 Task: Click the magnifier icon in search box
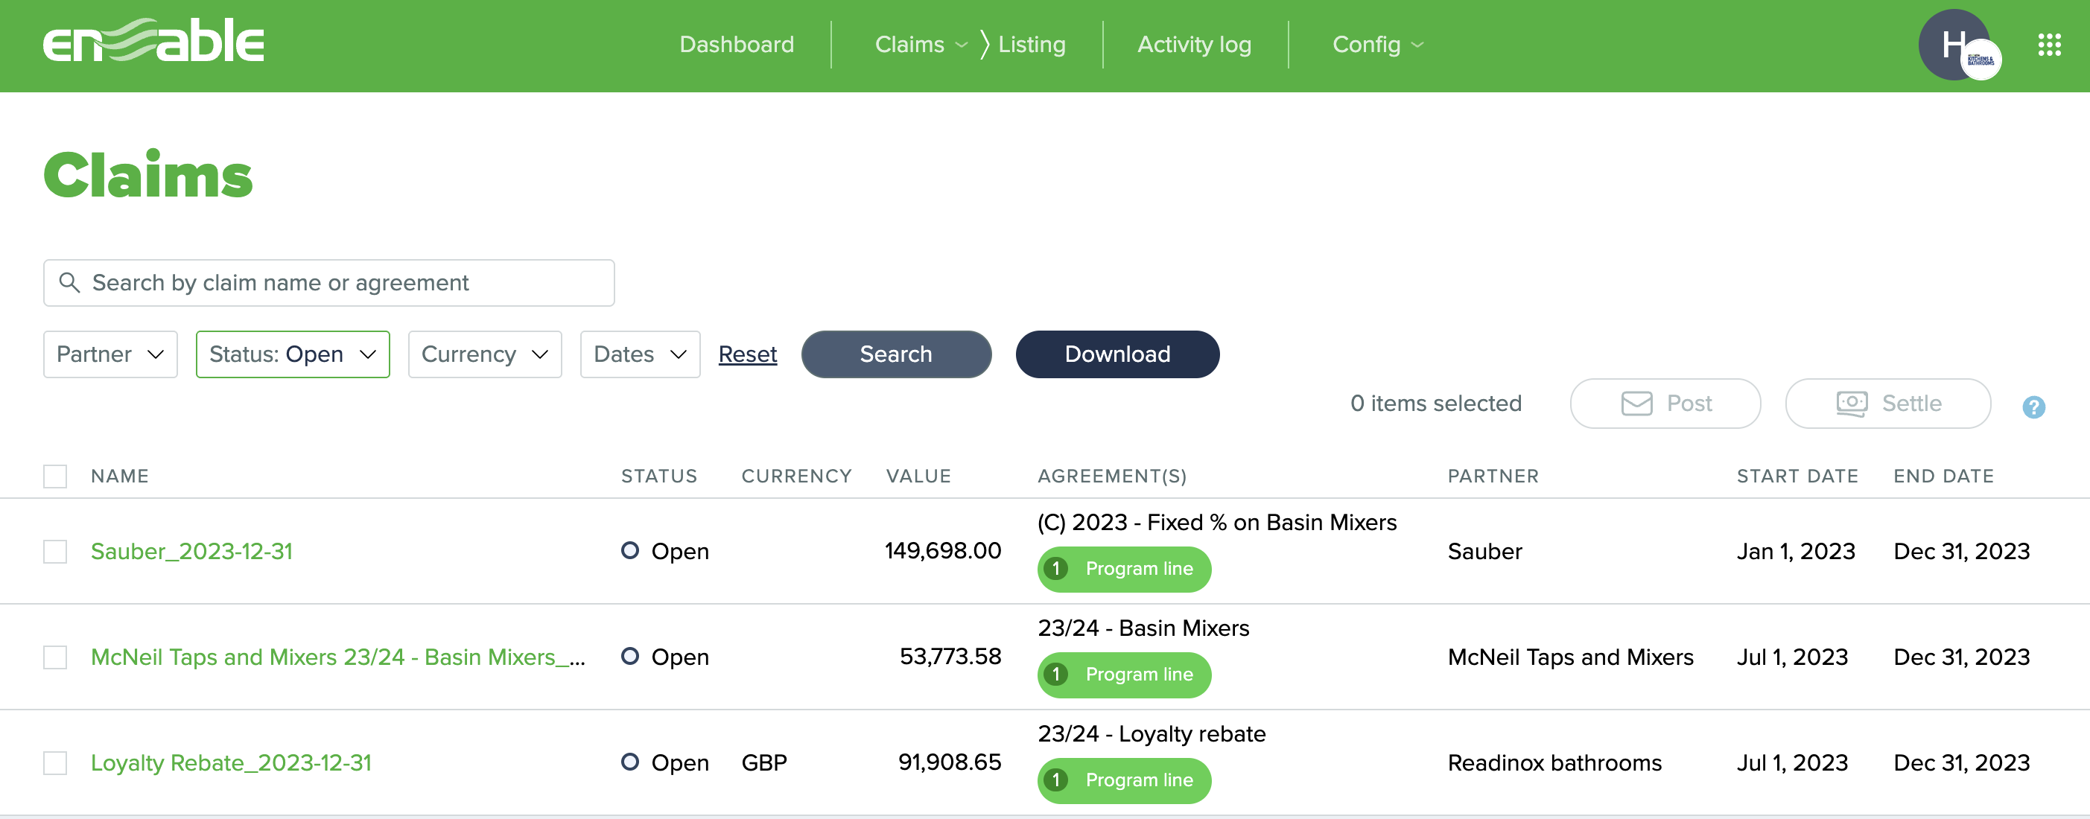click(x=70, y=282)
